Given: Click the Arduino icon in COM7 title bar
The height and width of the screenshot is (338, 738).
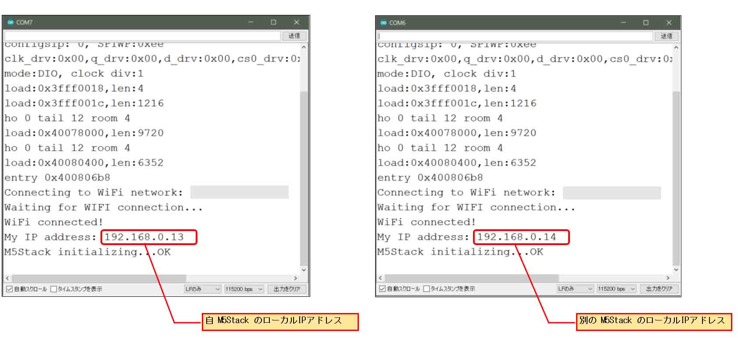Looking at the screenshot, I should 11,22.
